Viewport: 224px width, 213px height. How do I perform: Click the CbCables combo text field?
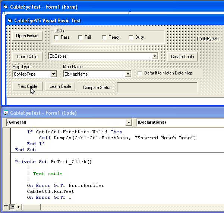[x=100, y=56]
